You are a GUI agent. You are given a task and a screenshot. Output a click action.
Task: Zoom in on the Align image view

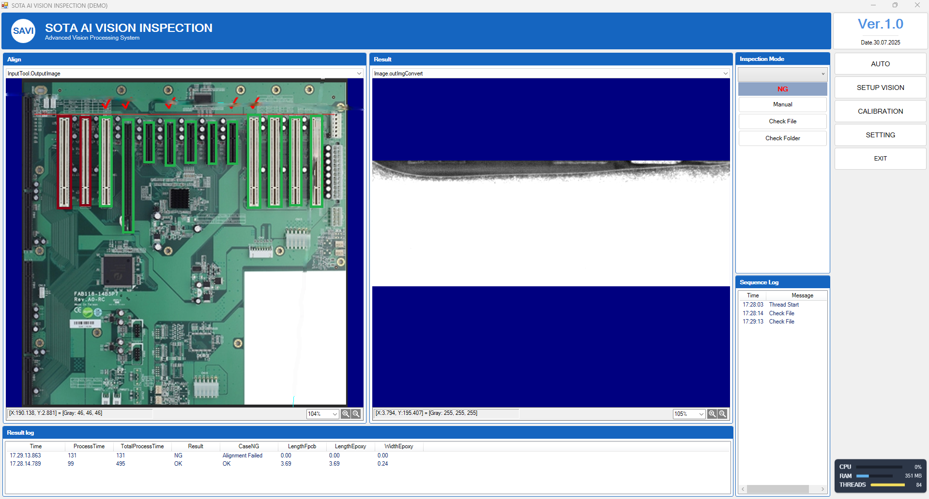coord(346,414)
